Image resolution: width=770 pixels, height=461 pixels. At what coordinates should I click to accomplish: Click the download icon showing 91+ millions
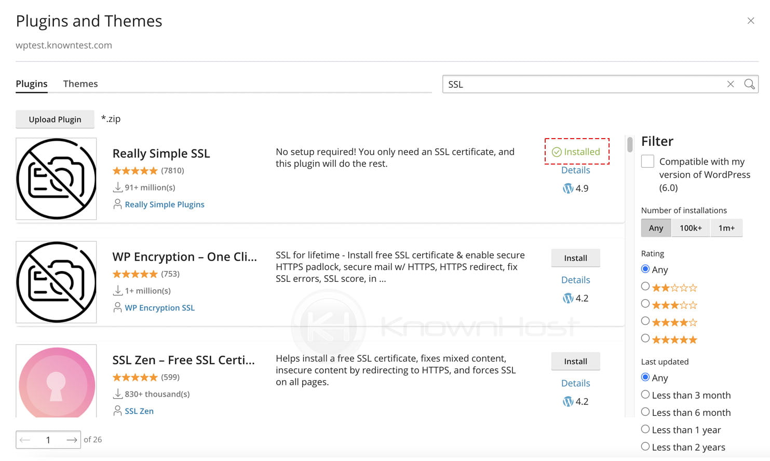pyautogui.click(x=117, y=187)
